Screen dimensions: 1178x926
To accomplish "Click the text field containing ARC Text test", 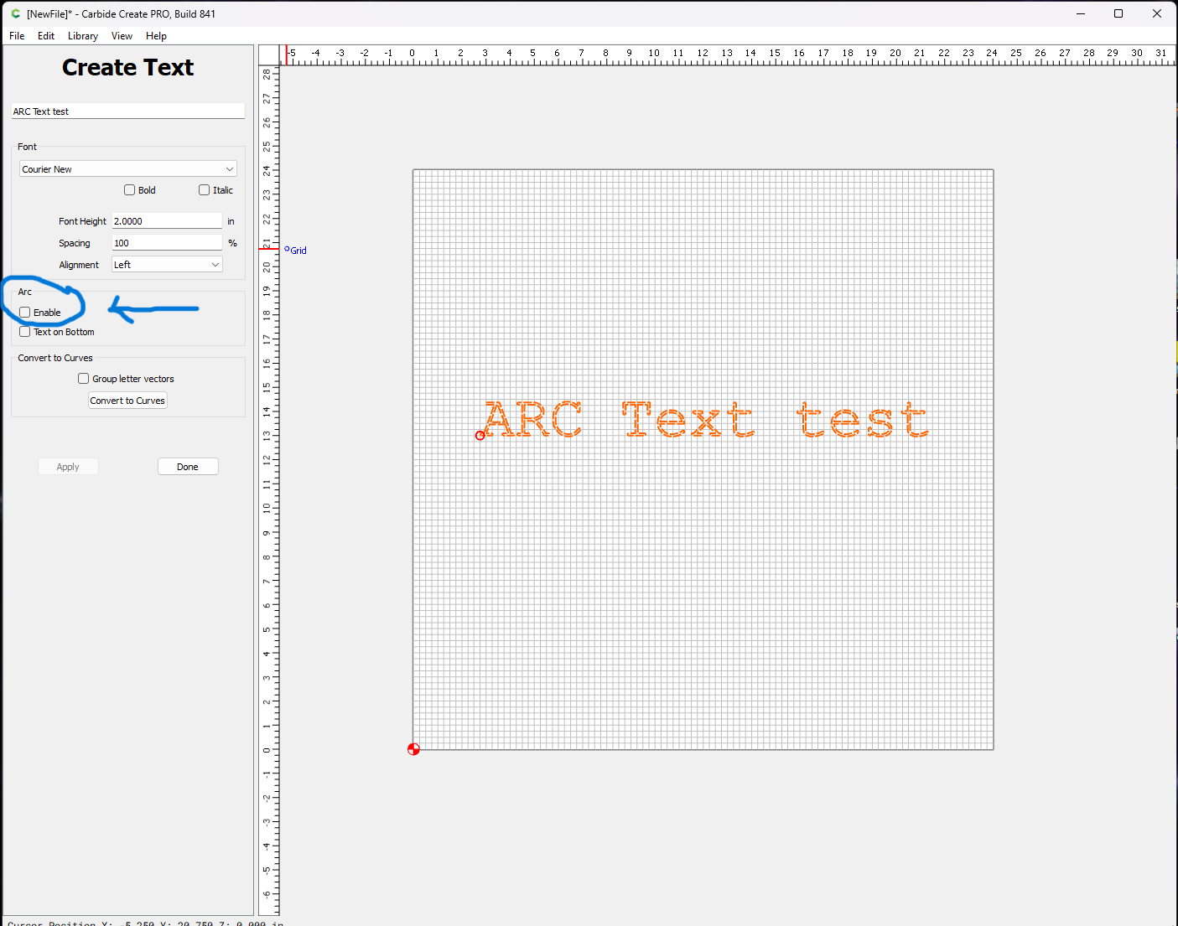I will pos(127,111).
